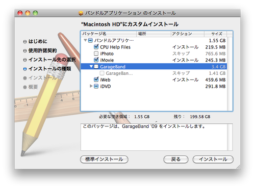The height and width of the screenshot is (189, 255).
Task: Click the 1.41 GB size value
Action: click(217, 73)
